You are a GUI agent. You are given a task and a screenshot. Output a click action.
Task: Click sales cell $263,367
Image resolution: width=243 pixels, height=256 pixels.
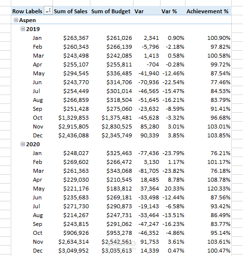pyautogui.click(x=76, y=38)
